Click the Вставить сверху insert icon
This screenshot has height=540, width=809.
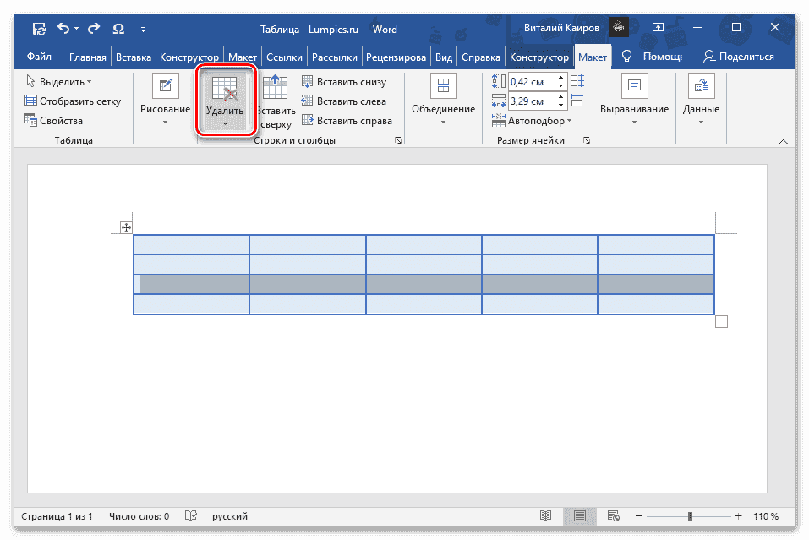pos(276,89)
